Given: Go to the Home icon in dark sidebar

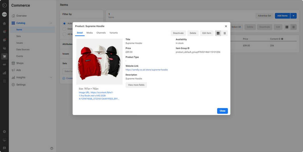Looking at the screenshot, I should click(x=4, y=24).
